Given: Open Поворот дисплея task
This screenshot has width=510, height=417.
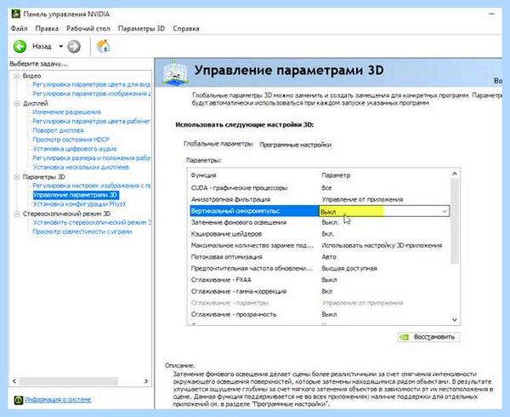Looking at the screenshot, I should click(x=58, y=130).
